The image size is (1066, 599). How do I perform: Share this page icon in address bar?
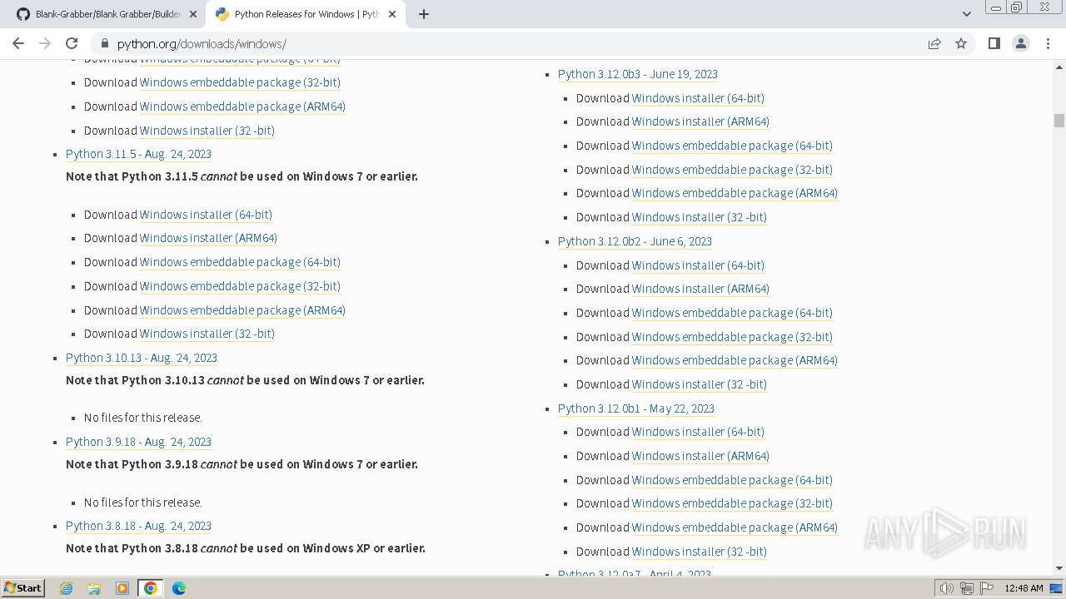coord(934,43)
